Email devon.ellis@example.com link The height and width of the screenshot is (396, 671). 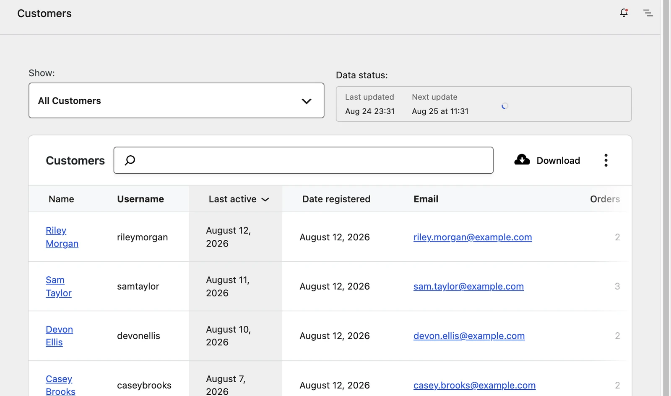[469, 336]
